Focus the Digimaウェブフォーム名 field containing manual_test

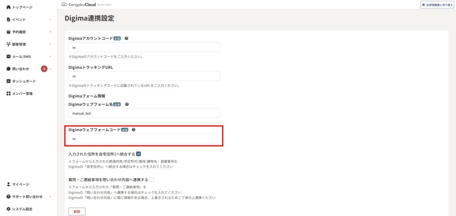pyautogui.click(x=144, y=113)
